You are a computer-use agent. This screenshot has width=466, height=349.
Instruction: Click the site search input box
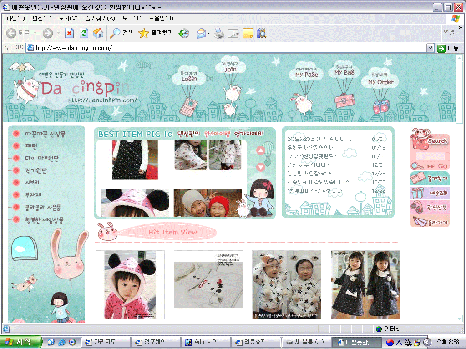[430, 156]
